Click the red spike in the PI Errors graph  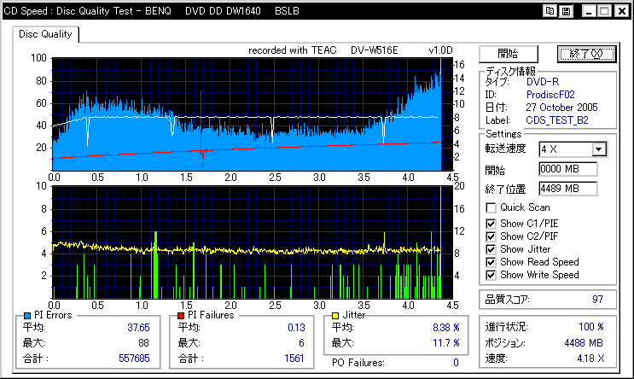point(201,129)
